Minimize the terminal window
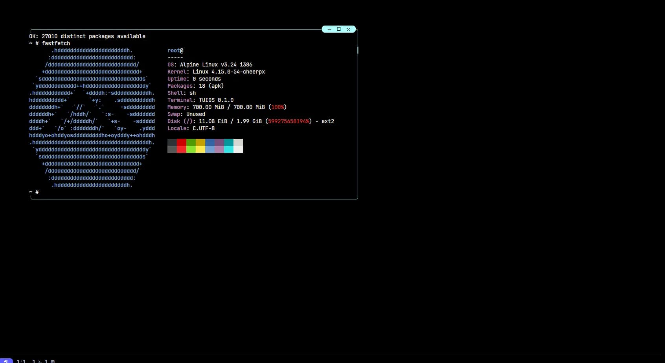The width and height of the screenshot is (665, 363). click(x=329, y=29)
